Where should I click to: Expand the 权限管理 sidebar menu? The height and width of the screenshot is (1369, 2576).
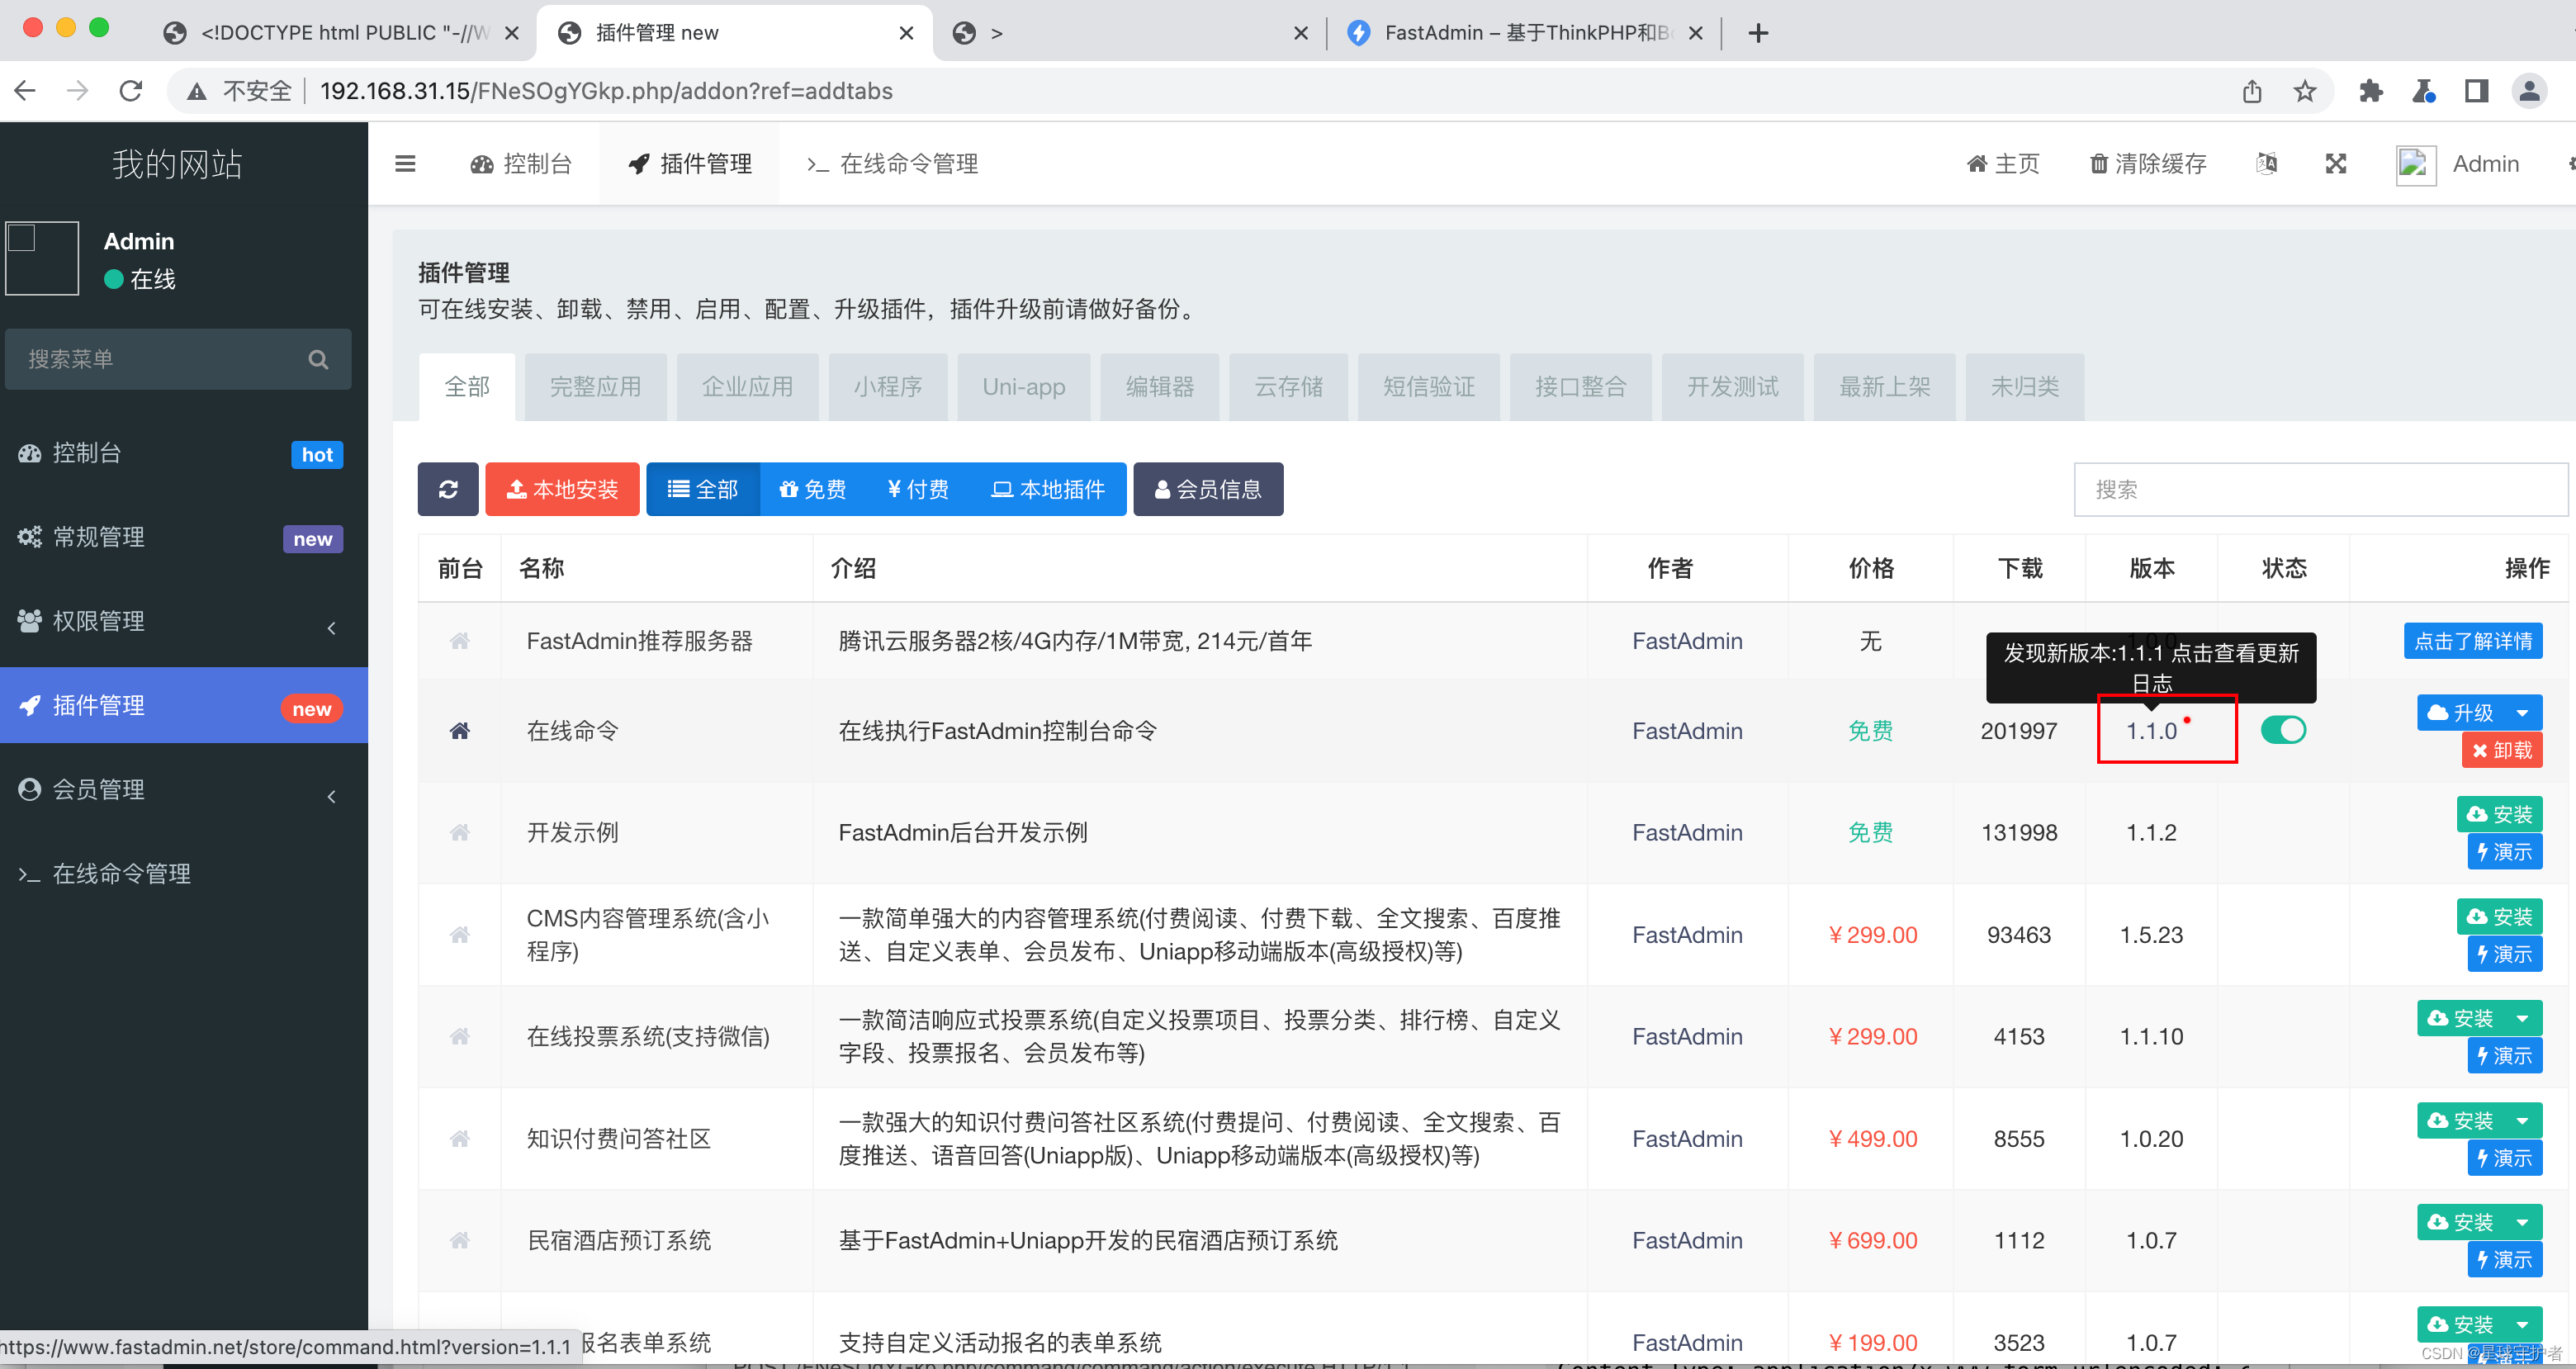coord(184,621)
